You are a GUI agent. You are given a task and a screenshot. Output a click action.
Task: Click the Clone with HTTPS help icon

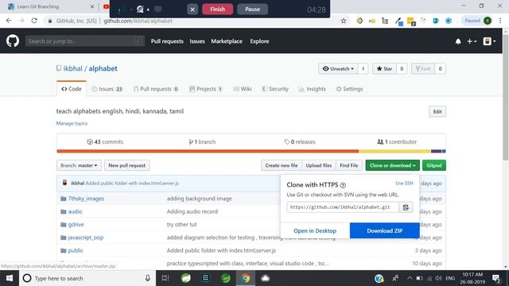point(343,185)
